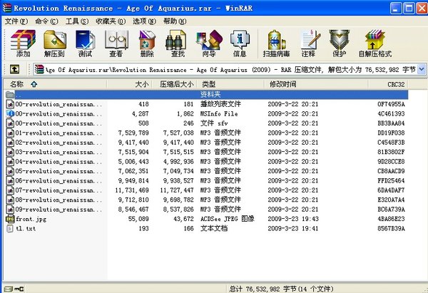Screen dimensions: 428x293
Task: Convert archive with 自解压格式 icon
Action: [x=375, y=43]
